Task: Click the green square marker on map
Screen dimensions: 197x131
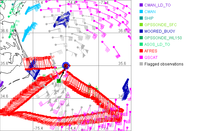Action: pos(59,81)
